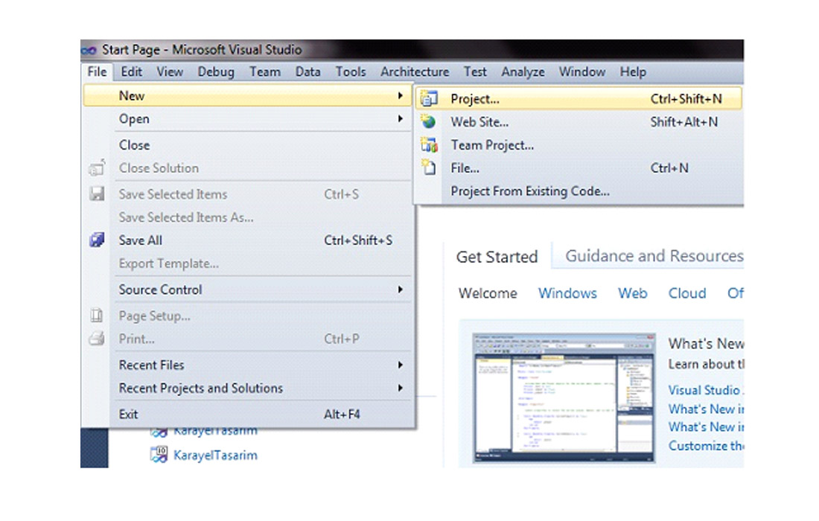Viewport: 819px width, 521px height.
Task: Open the Architecture menu
Action: [415, 71]
